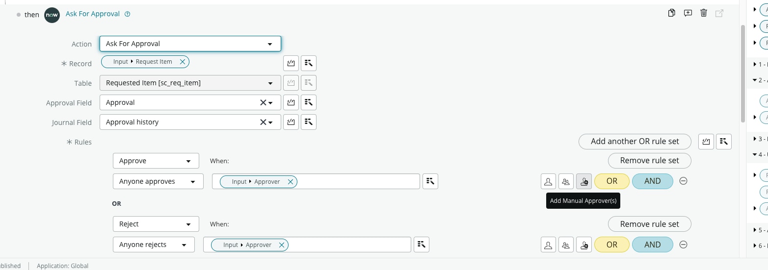Toggle scripting for the Approval Field
The width and height of the screenshot is (768, 270).
291,102
